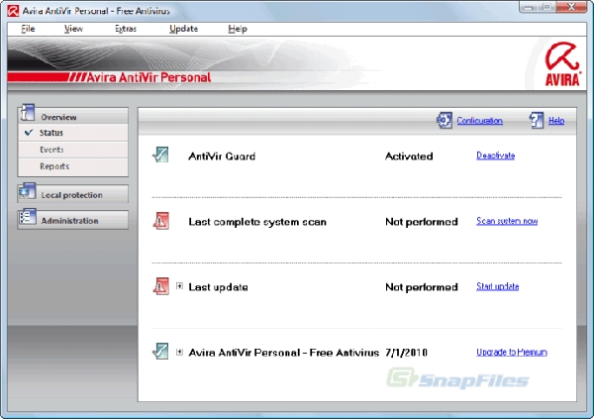Open the View menu
Viewport: 594px width, 419px height.
[x=73, y=29]
